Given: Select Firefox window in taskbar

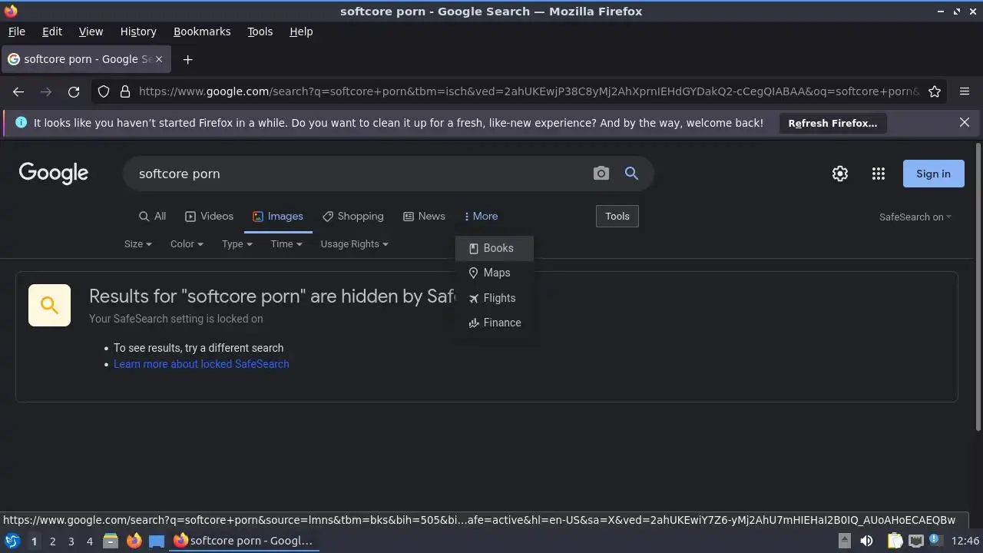Looking at the screenshot, I should click(x=244, y=541).
